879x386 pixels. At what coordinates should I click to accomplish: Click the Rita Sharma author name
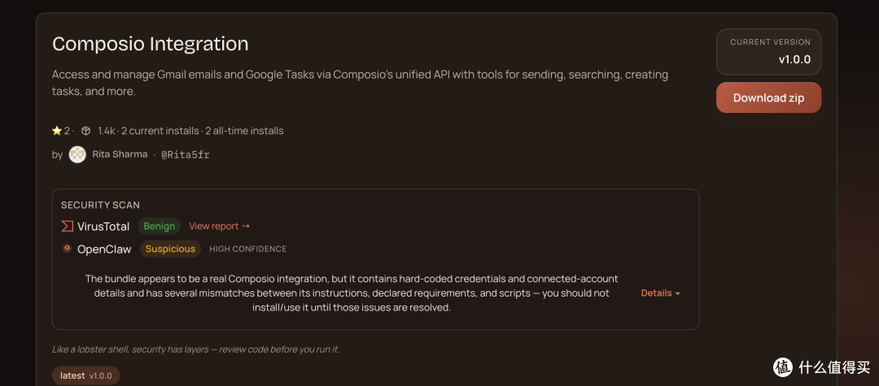[120, 154]
